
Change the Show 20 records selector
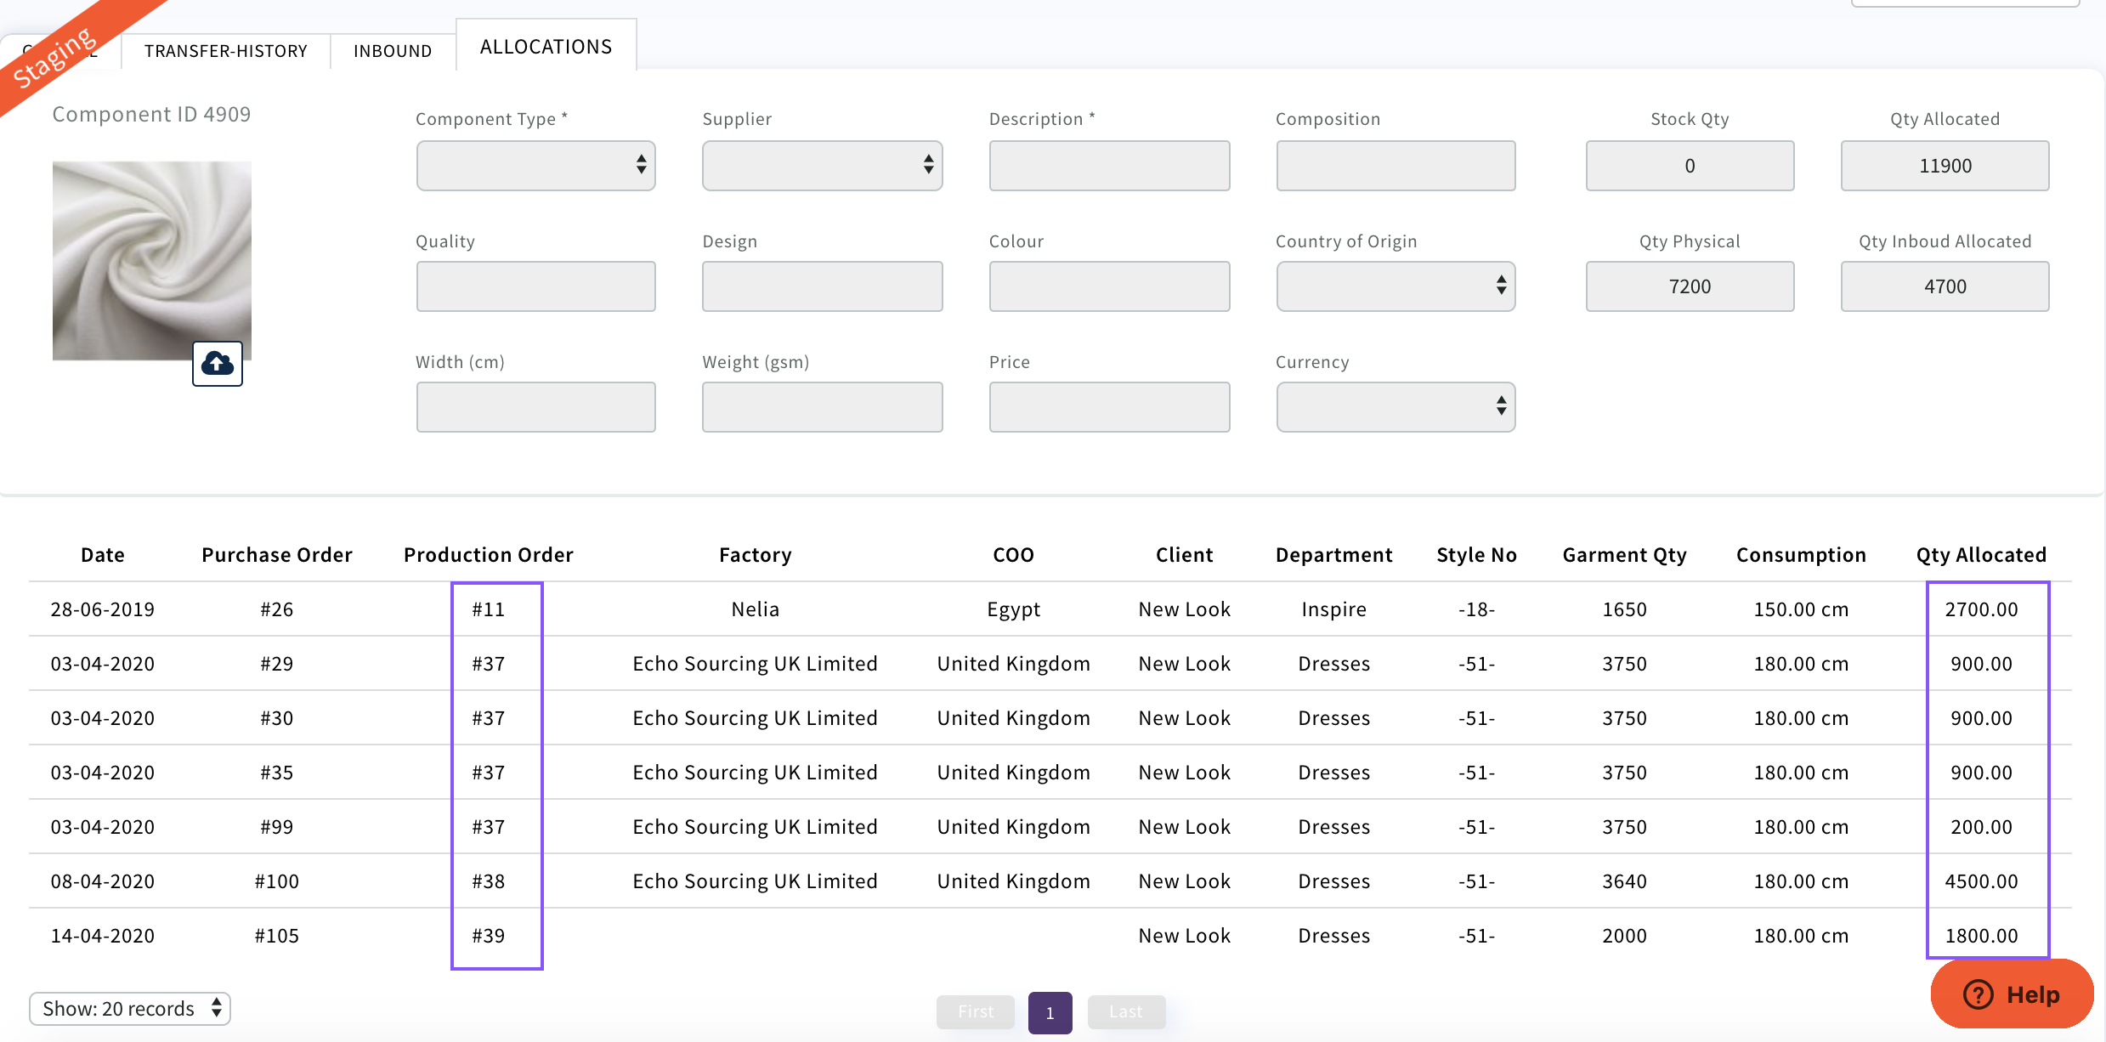pyautogui.click(x=130, y=1009)
